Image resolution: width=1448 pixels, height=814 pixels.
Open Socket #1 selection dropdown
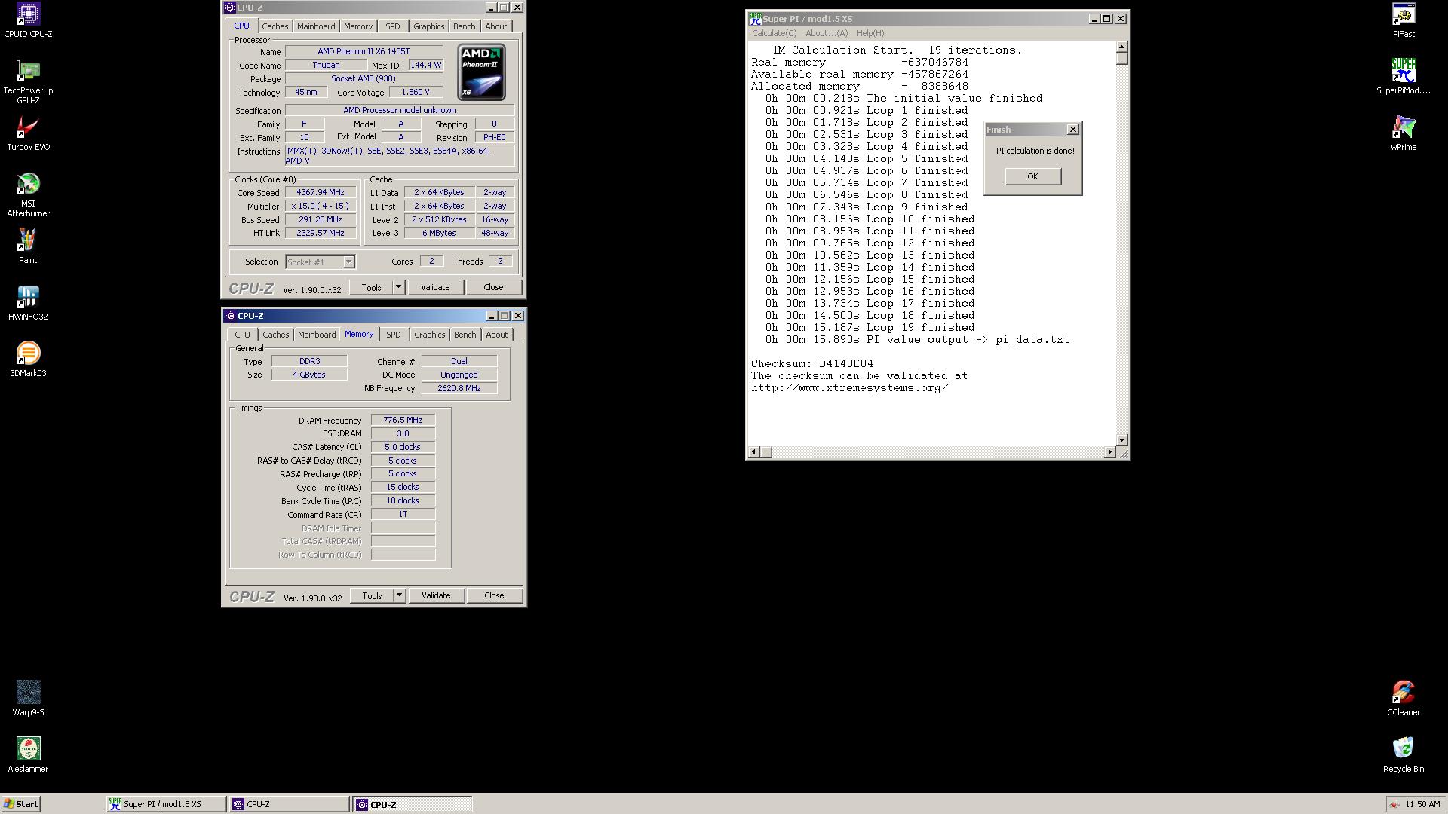click(348, 262)
